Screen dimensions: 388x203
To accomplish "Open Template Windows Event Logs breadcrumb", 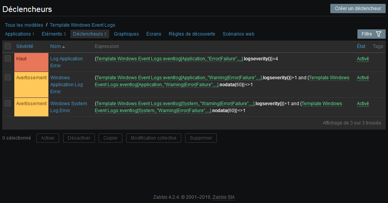I will click(x=82, y=25).
